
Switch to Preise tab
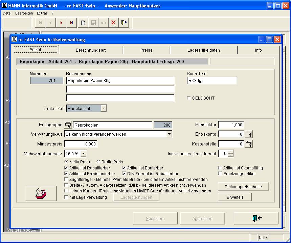click(x=147, y=50)
